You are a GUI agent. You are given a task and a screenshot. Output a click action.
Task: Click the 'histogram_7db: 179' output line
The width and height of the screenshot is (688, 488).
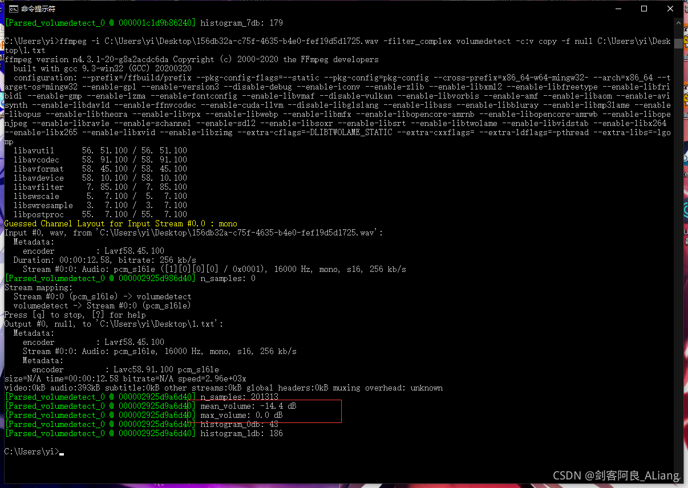point(144,23)
